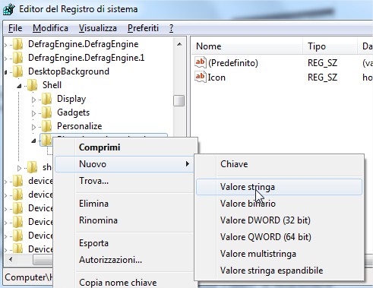Open the Nuovo submenu

pyautogui.click(x=125, y=164)
